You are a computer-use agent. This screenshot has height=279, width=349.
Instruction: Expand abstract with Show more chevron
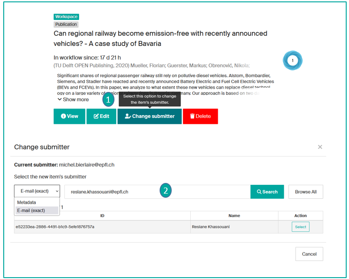(x=73, y=99)
